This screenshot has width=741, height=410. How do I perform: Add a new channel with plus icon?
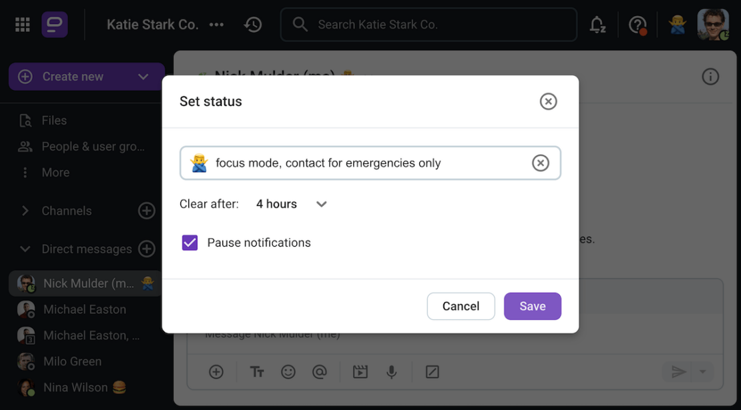(x=146, y=211)
